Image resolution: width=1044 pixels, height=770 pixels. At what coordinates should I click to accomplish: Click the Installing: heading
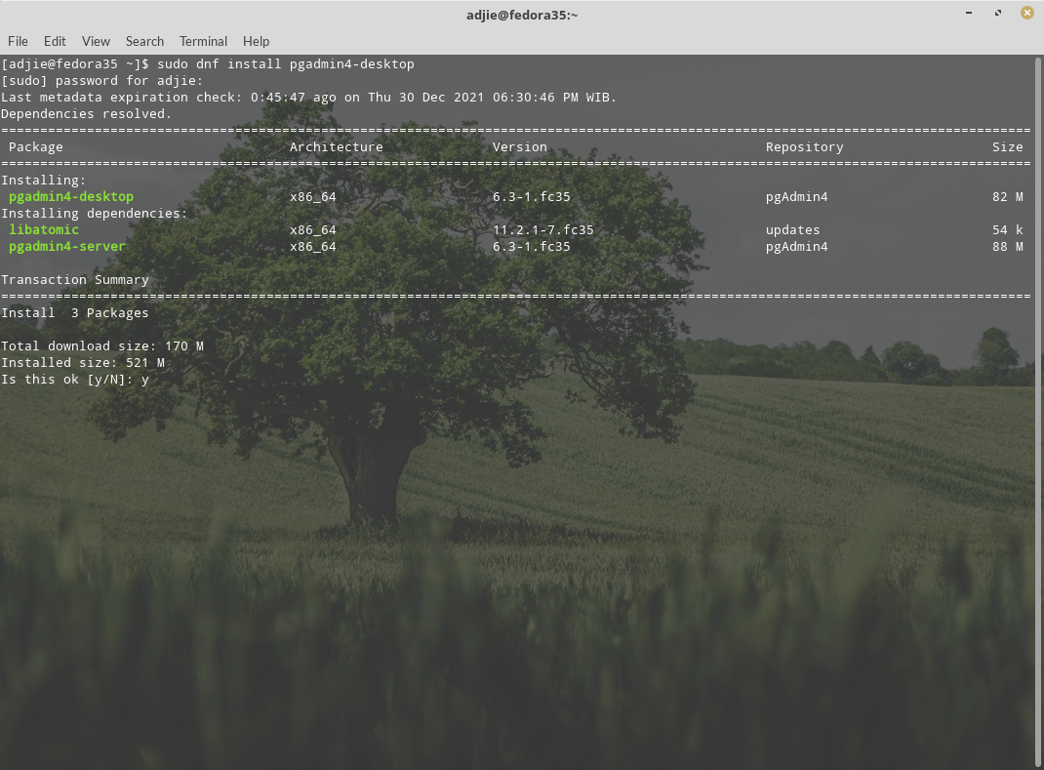pyautogui.click(x=44, y=181)
